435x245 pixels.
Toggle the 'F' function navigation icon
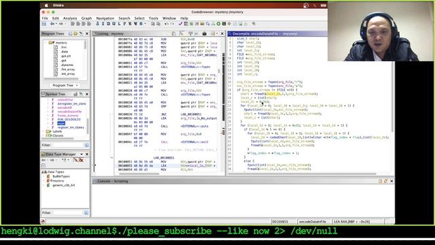tap(124, 24)
